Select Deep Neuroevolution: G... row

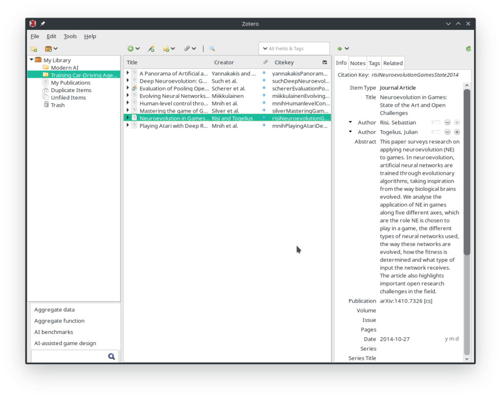(227, 81)
